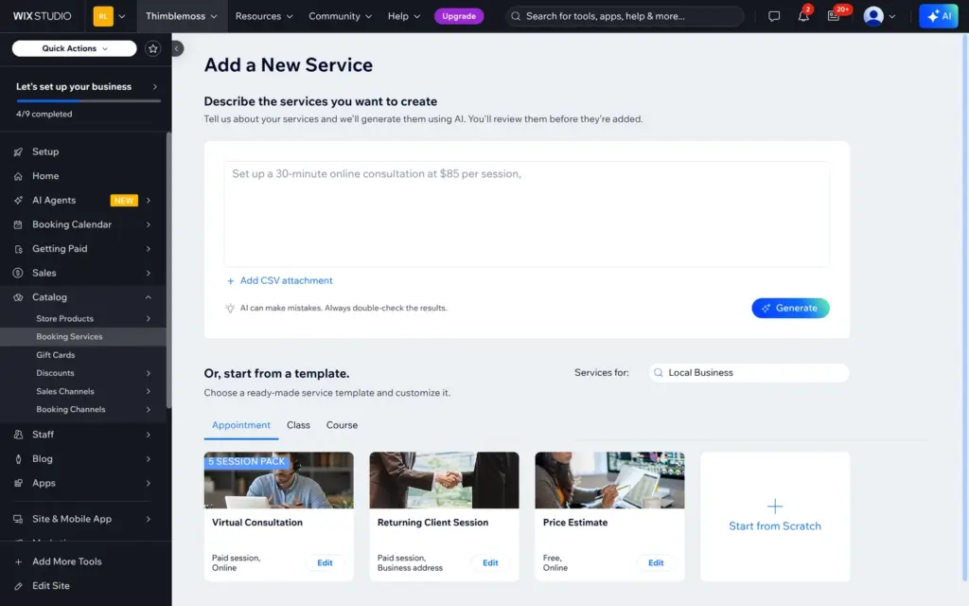Viewport: 969px width, 606px height.
Task: Click the Generate button
Action: pyautogui.click(x=790, y=308)
